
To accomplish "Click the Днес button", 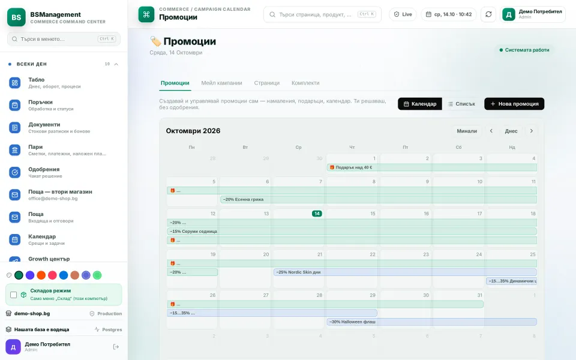I will [511, 131].
